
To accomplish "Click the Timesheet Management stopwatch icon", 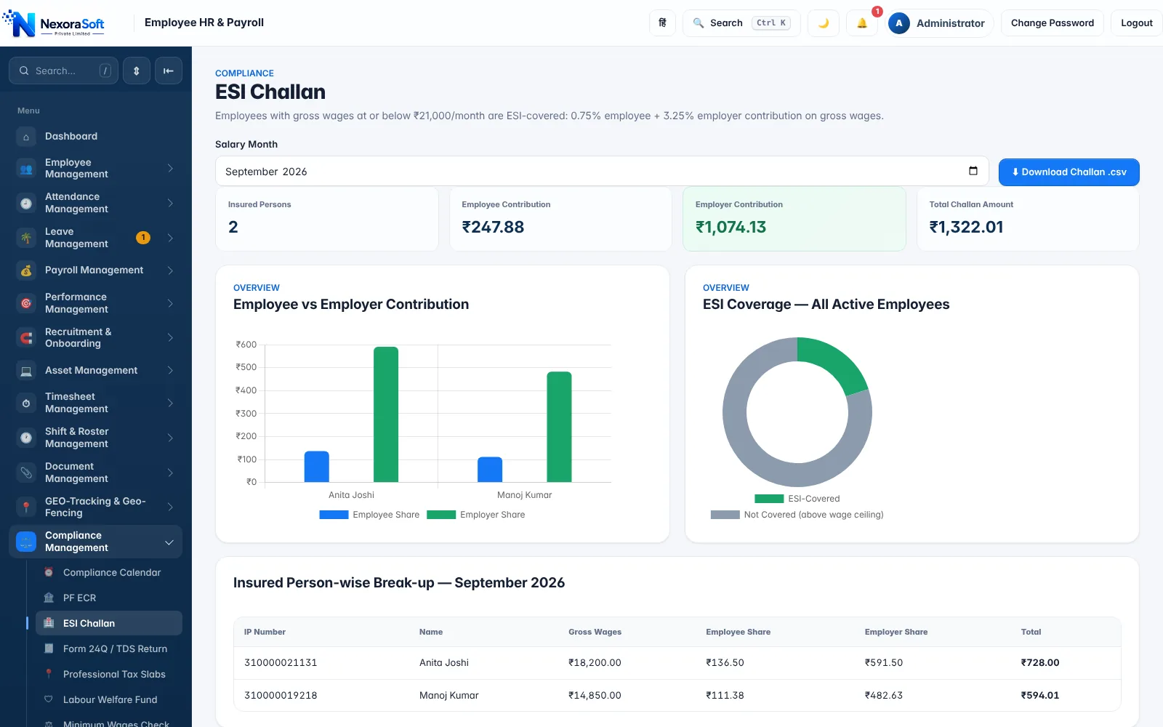I will [26, 403].
